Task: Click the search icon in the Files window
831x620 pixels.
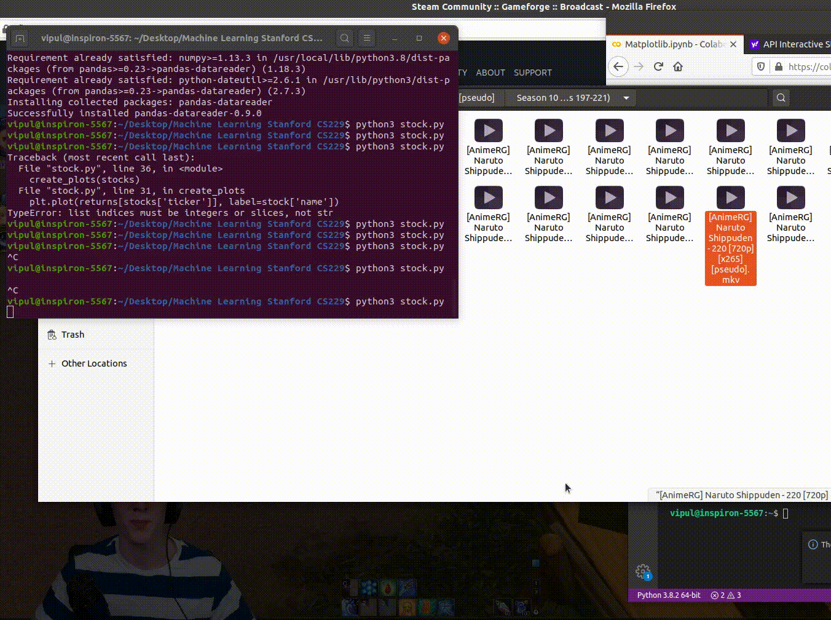Action: 781,98
